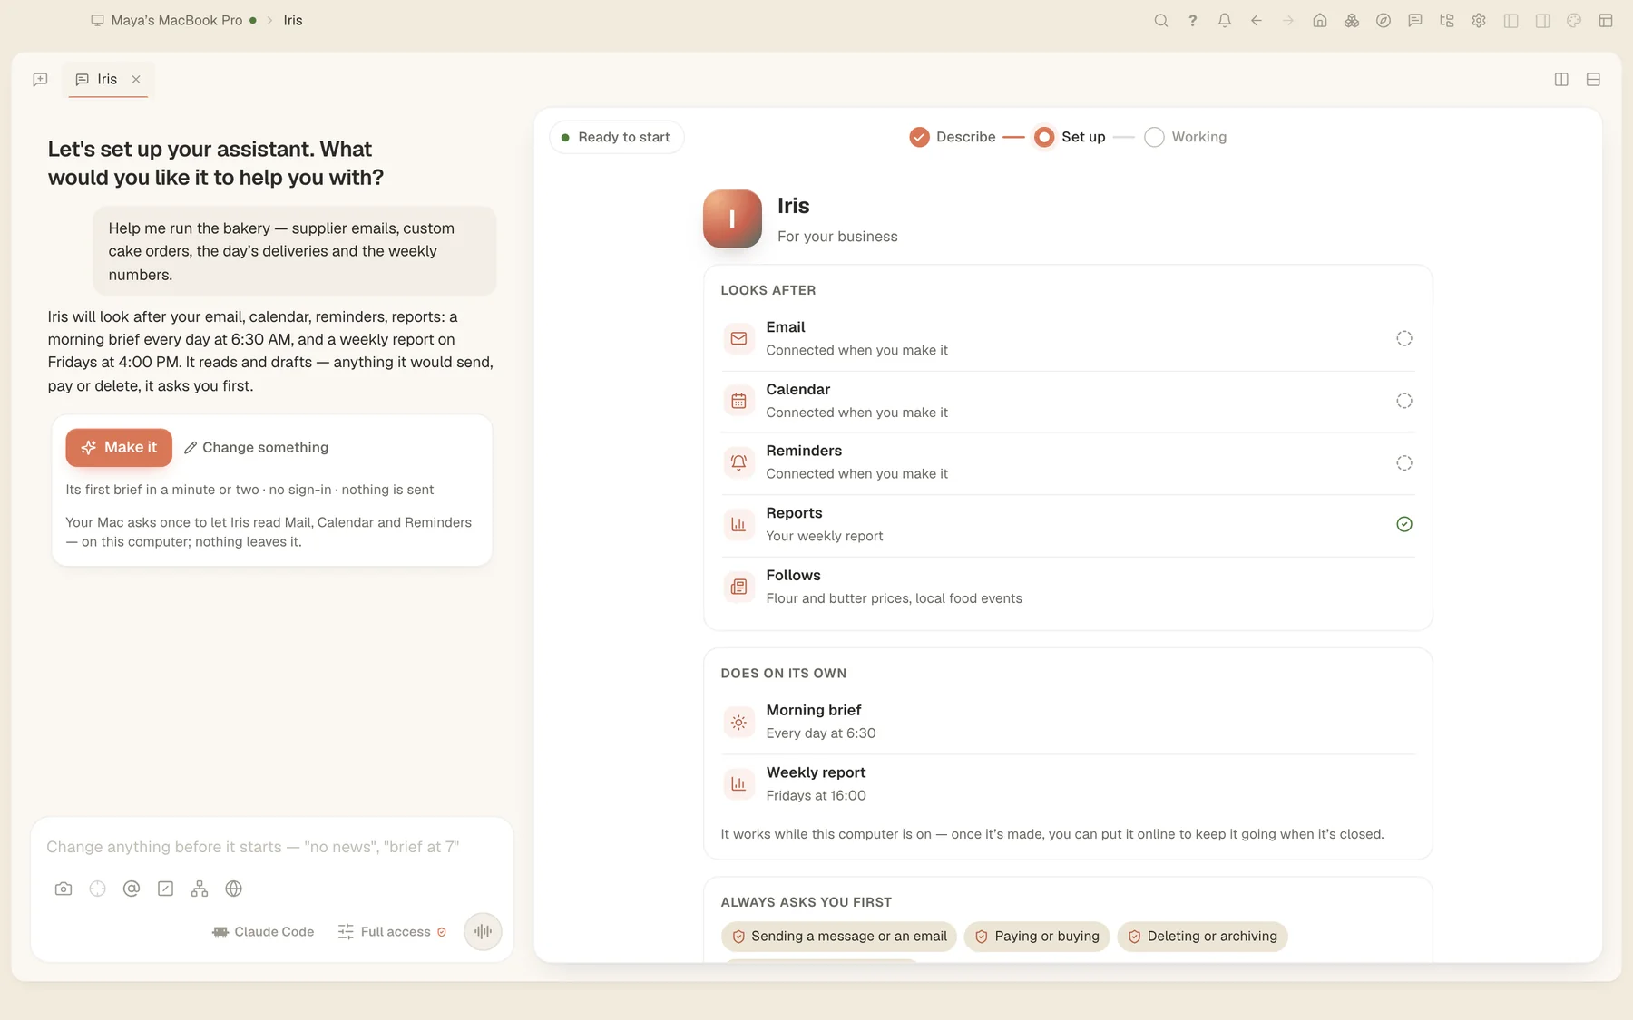
Task: Open Maya's MacBook Pro breadcrumb
Action: coord(172,20)
